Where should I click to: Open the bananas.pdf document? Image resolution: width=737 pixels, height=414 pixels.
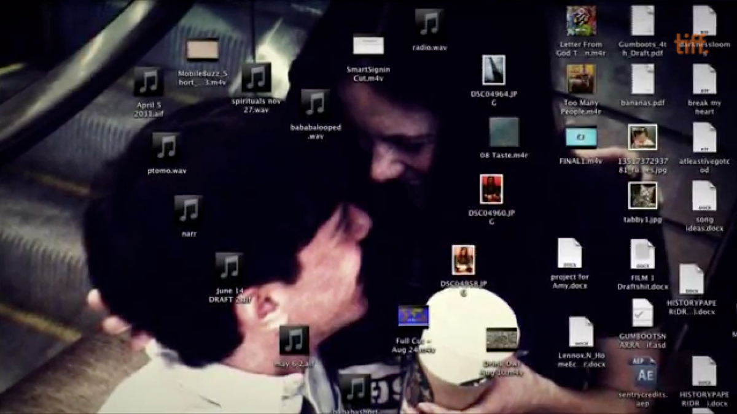click(x=642, y=80)
